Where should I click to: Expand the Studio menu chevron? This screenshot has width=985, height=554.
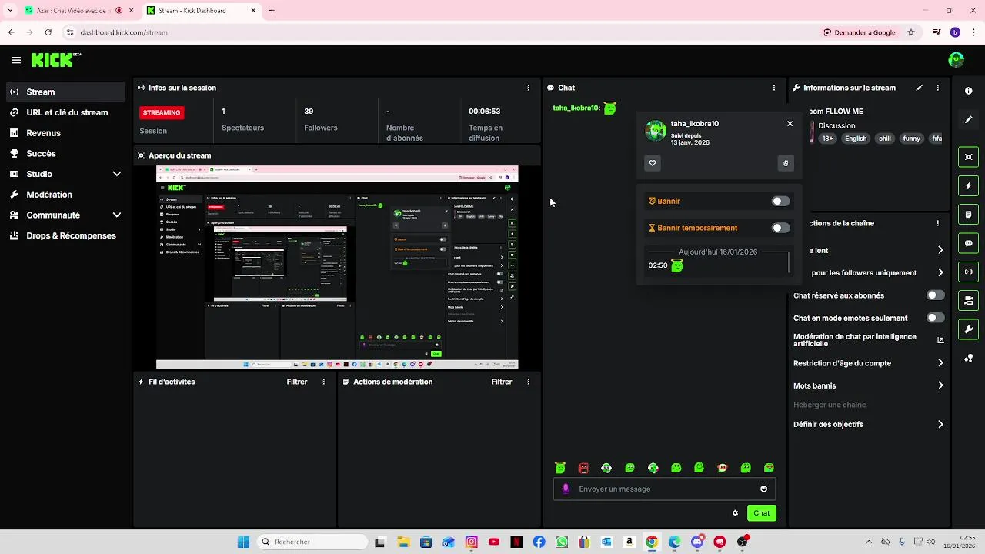coord(117,174)
